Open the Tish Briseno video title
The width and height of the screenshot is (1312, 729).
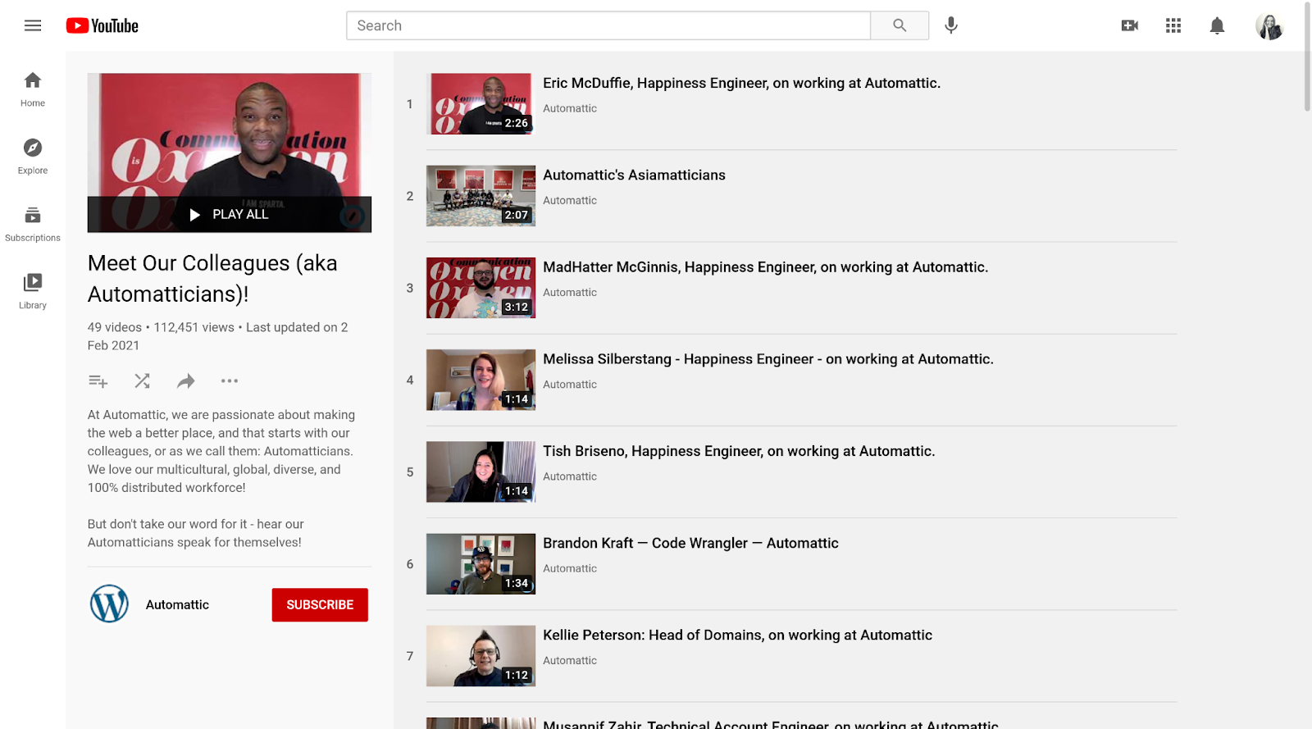coord(739,451)
